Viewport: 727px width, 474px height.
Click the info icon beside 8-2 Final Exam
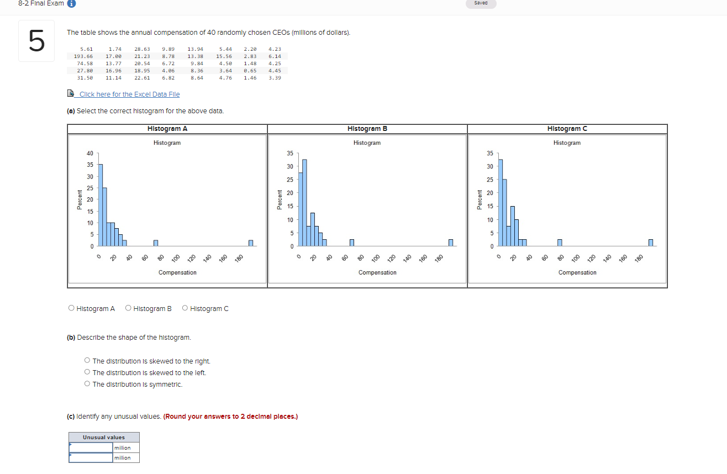[71, 4]
